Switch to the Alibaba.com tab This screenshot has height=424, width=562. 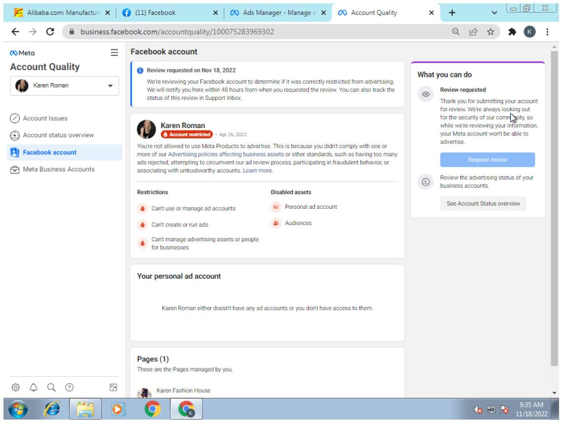click(61, 12)
